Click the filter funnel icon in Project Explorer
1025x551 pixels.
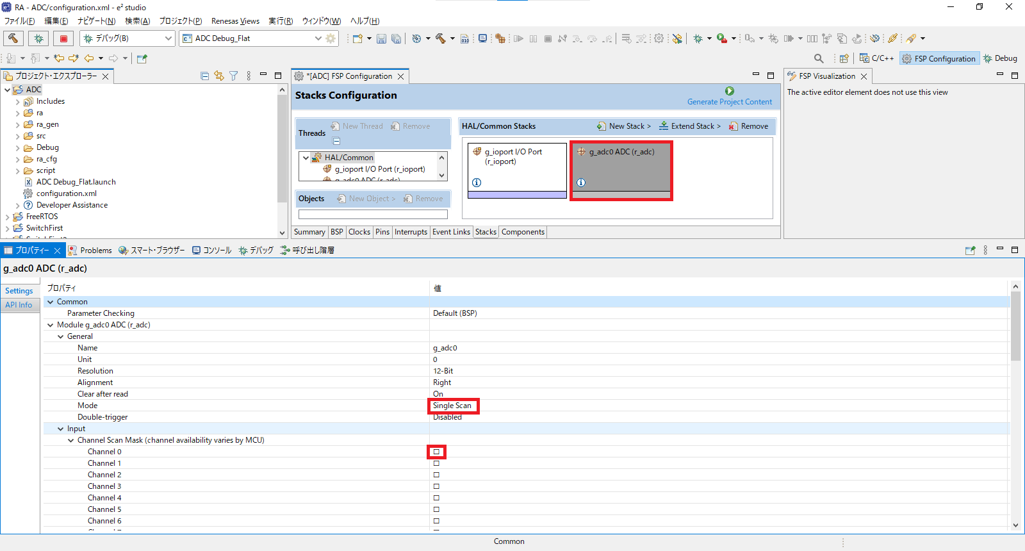tap(234, 76)
